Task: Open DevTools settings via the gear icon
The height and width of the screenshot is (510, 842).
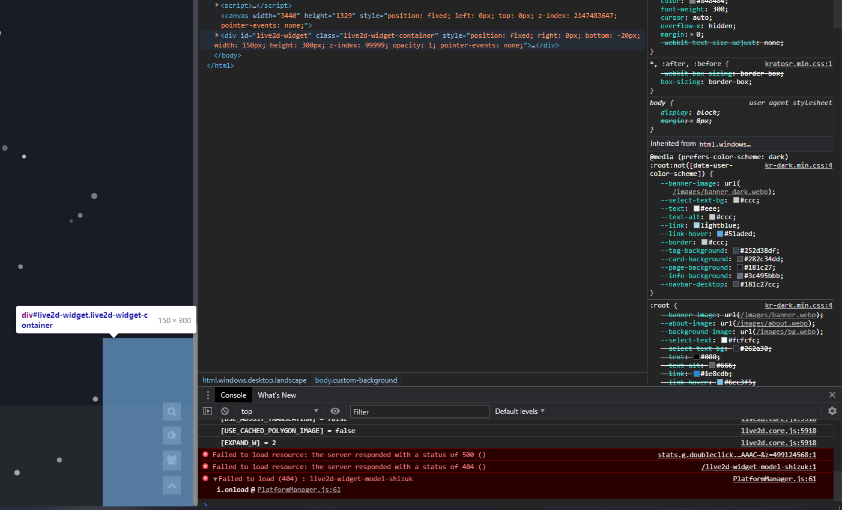Action: click(x=832, y=411)
